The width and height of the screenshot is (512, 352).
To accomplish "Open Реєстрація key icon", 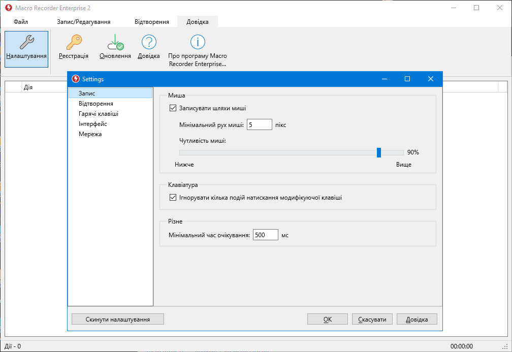I will (x=74, y=47).
